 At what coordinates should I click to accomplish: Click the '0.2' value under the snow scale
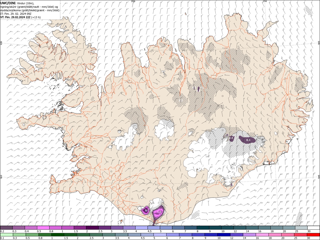click(x=2, y=231)
